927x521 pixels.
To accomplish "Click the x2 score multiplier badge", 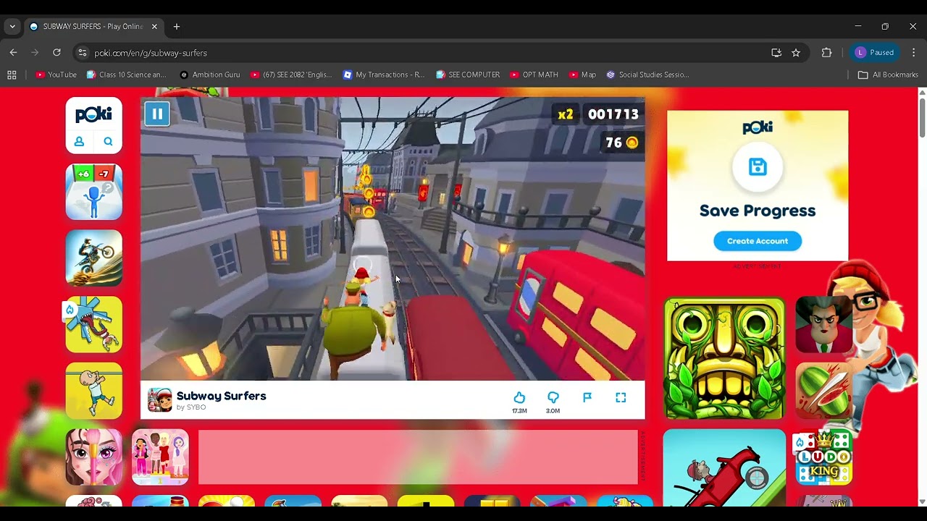I will click(x=566, y=114).
